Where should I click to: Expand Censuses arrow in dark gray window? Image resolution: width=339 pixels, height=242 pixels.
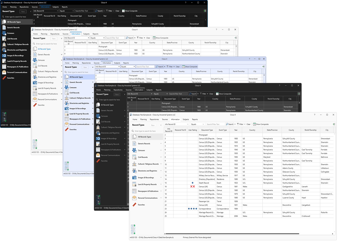125,116
